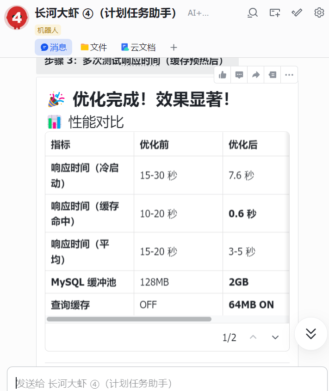
Task: Go to previous table page with up chevron
Action: pyautogui.click(x=253, y=337)
